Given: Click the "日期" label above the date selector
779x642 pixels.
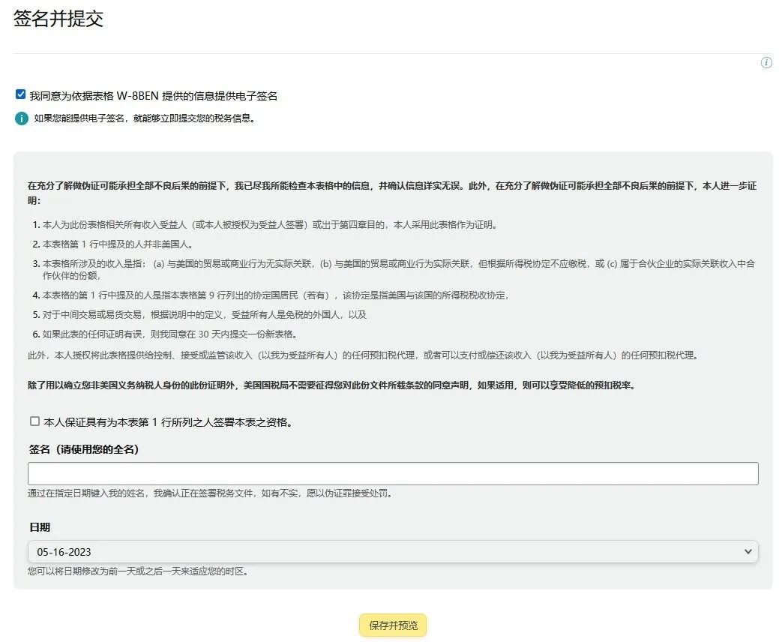Looking at the screenshot, I should tap(41, 528).
